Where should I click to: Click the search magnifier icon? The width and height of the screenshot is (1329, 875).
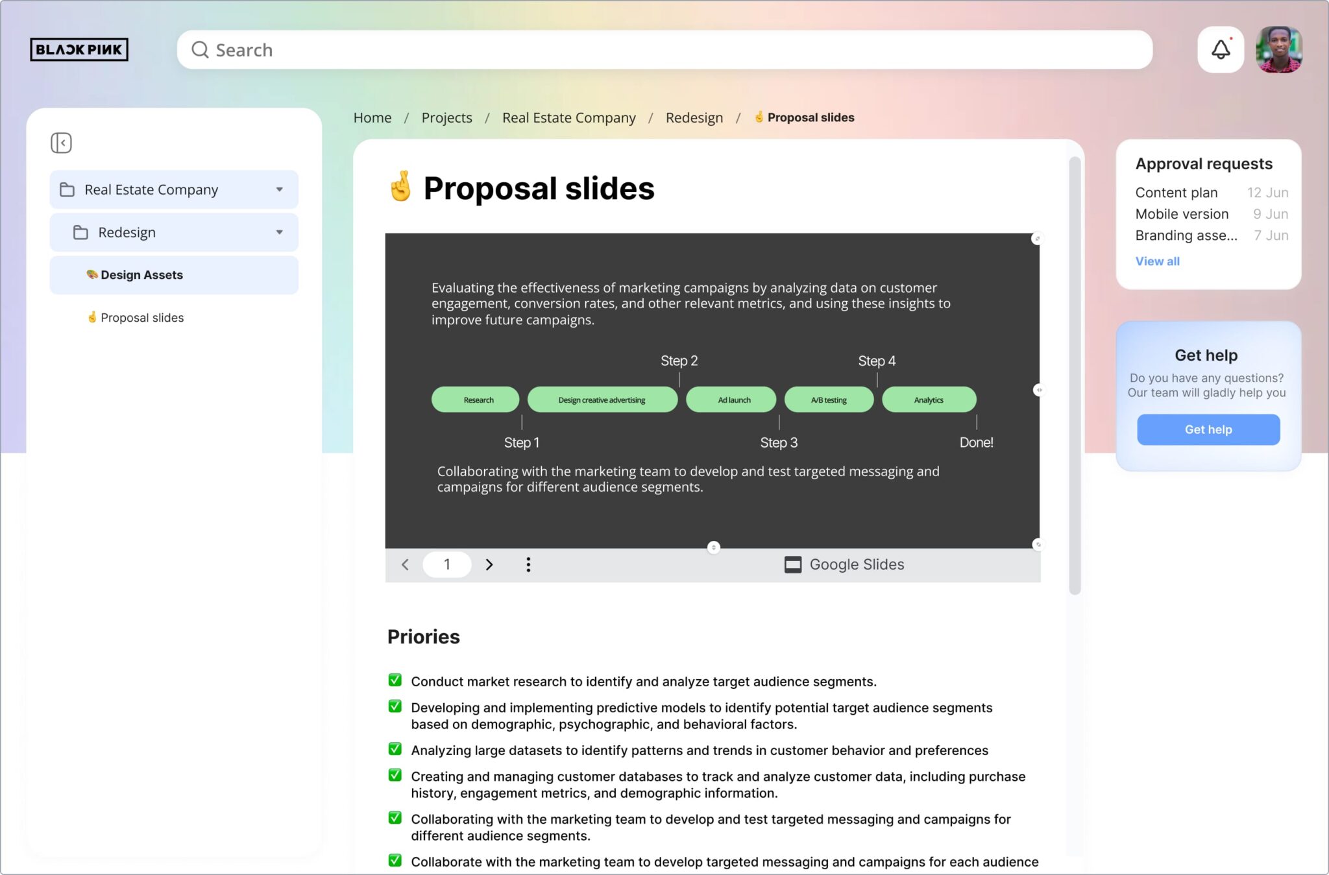coord(200,50)
